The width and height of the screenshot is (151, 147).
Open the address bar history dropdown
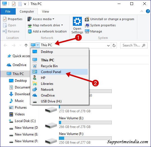(108, 45)
